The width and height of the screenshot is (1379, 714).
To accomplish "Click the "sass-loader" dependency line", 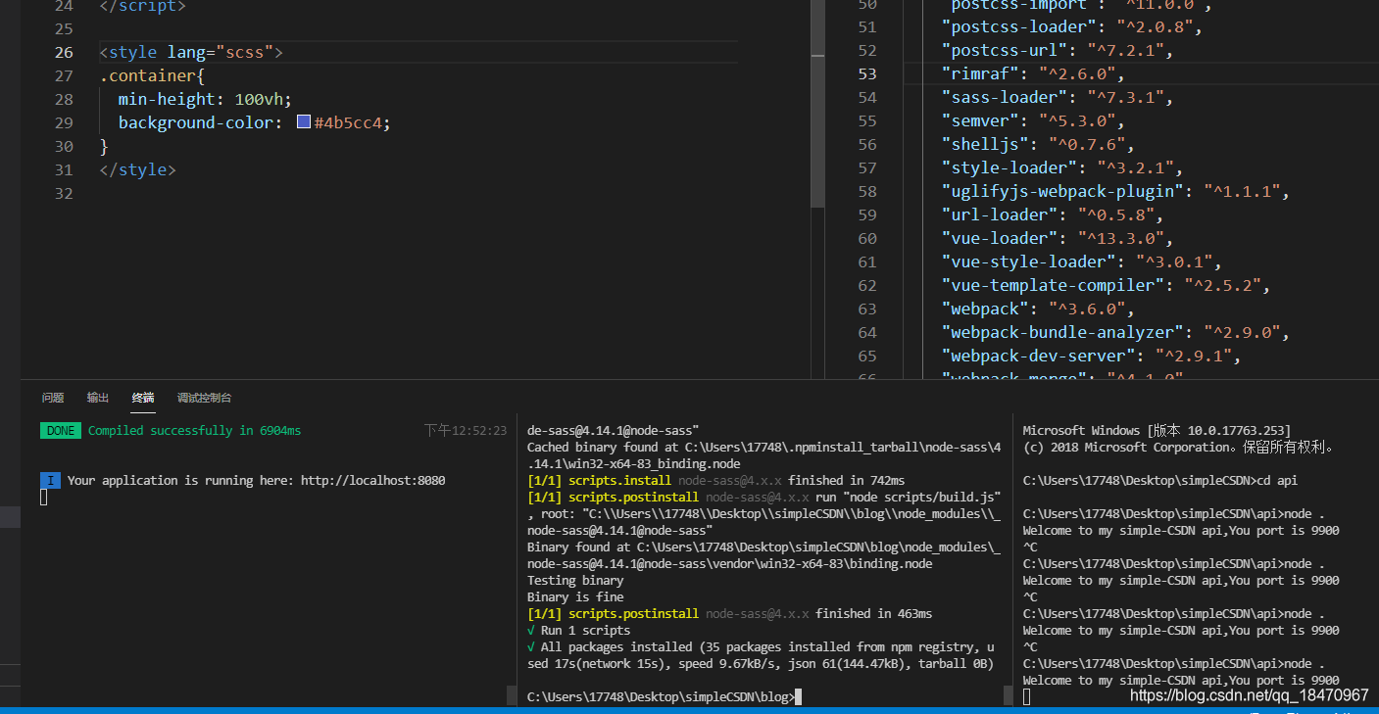I will pos(1057,97).
